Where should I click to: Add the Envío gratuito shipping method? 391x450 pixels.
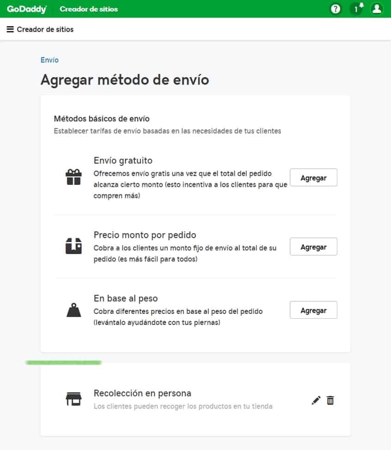[313, 177]
